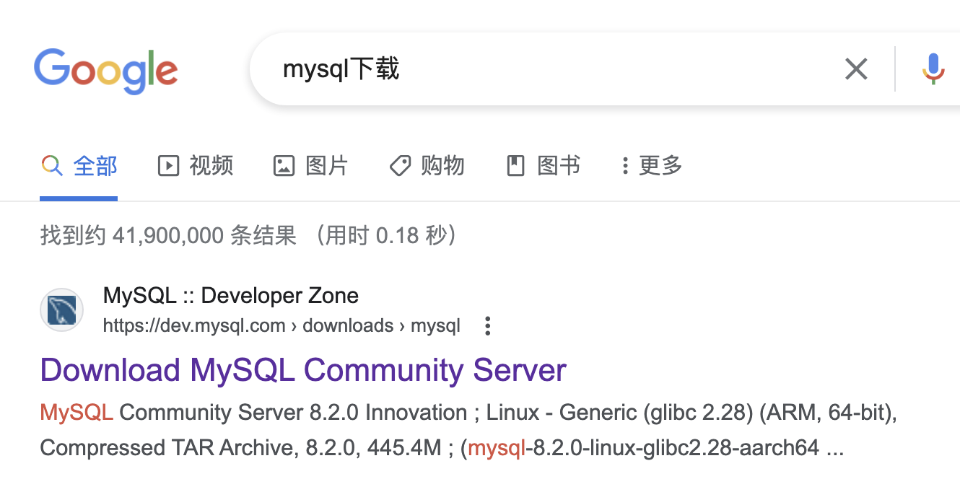Click the magnifier icon beside 全部
The height and width of the screenshot is (492, 960).
tap(51, 166)
